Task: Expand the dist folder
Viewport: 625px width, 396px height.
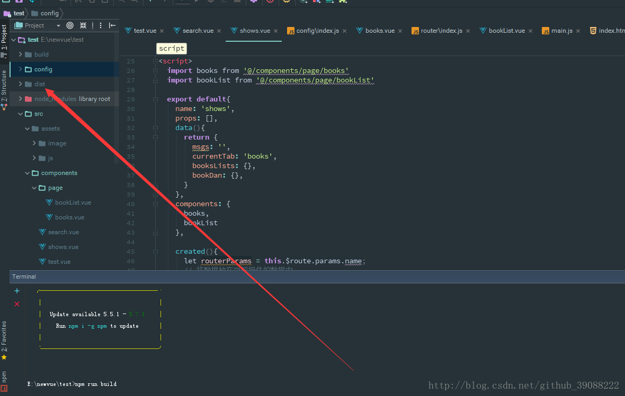Action: (21, 84)
